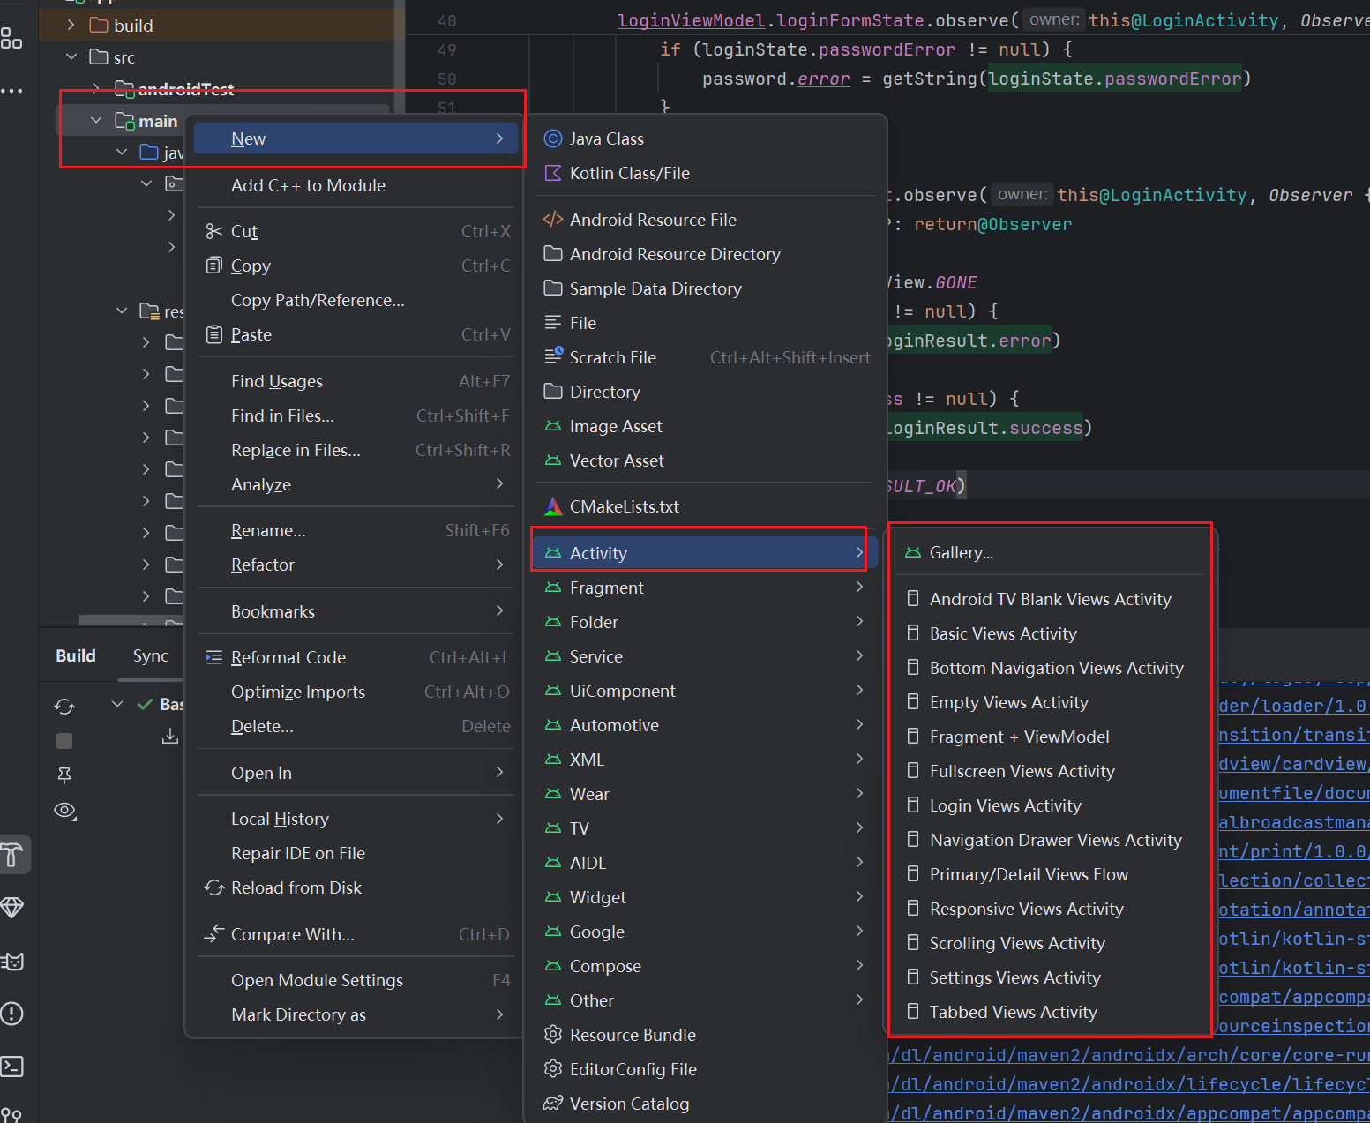Toggle the eye view icon in Build panel
1370x1123 pixels.
point(65,810)
